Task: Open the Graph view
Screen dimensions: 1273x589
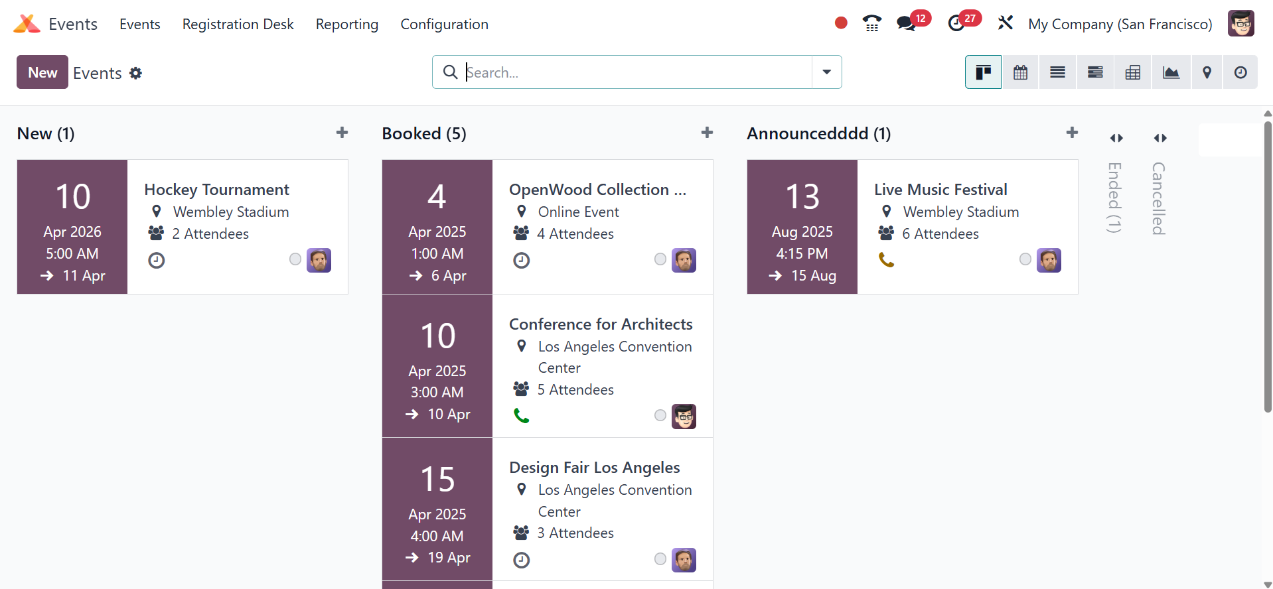Action: pos(1171,72)
